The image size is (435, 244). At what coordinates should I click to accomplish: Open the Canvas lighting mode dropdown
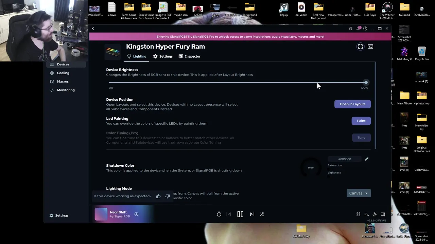pos(359,193)
